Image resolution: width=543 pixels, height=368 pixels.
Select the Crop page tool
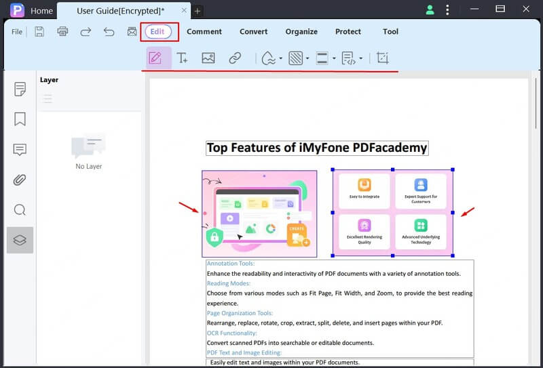[382, 58]
